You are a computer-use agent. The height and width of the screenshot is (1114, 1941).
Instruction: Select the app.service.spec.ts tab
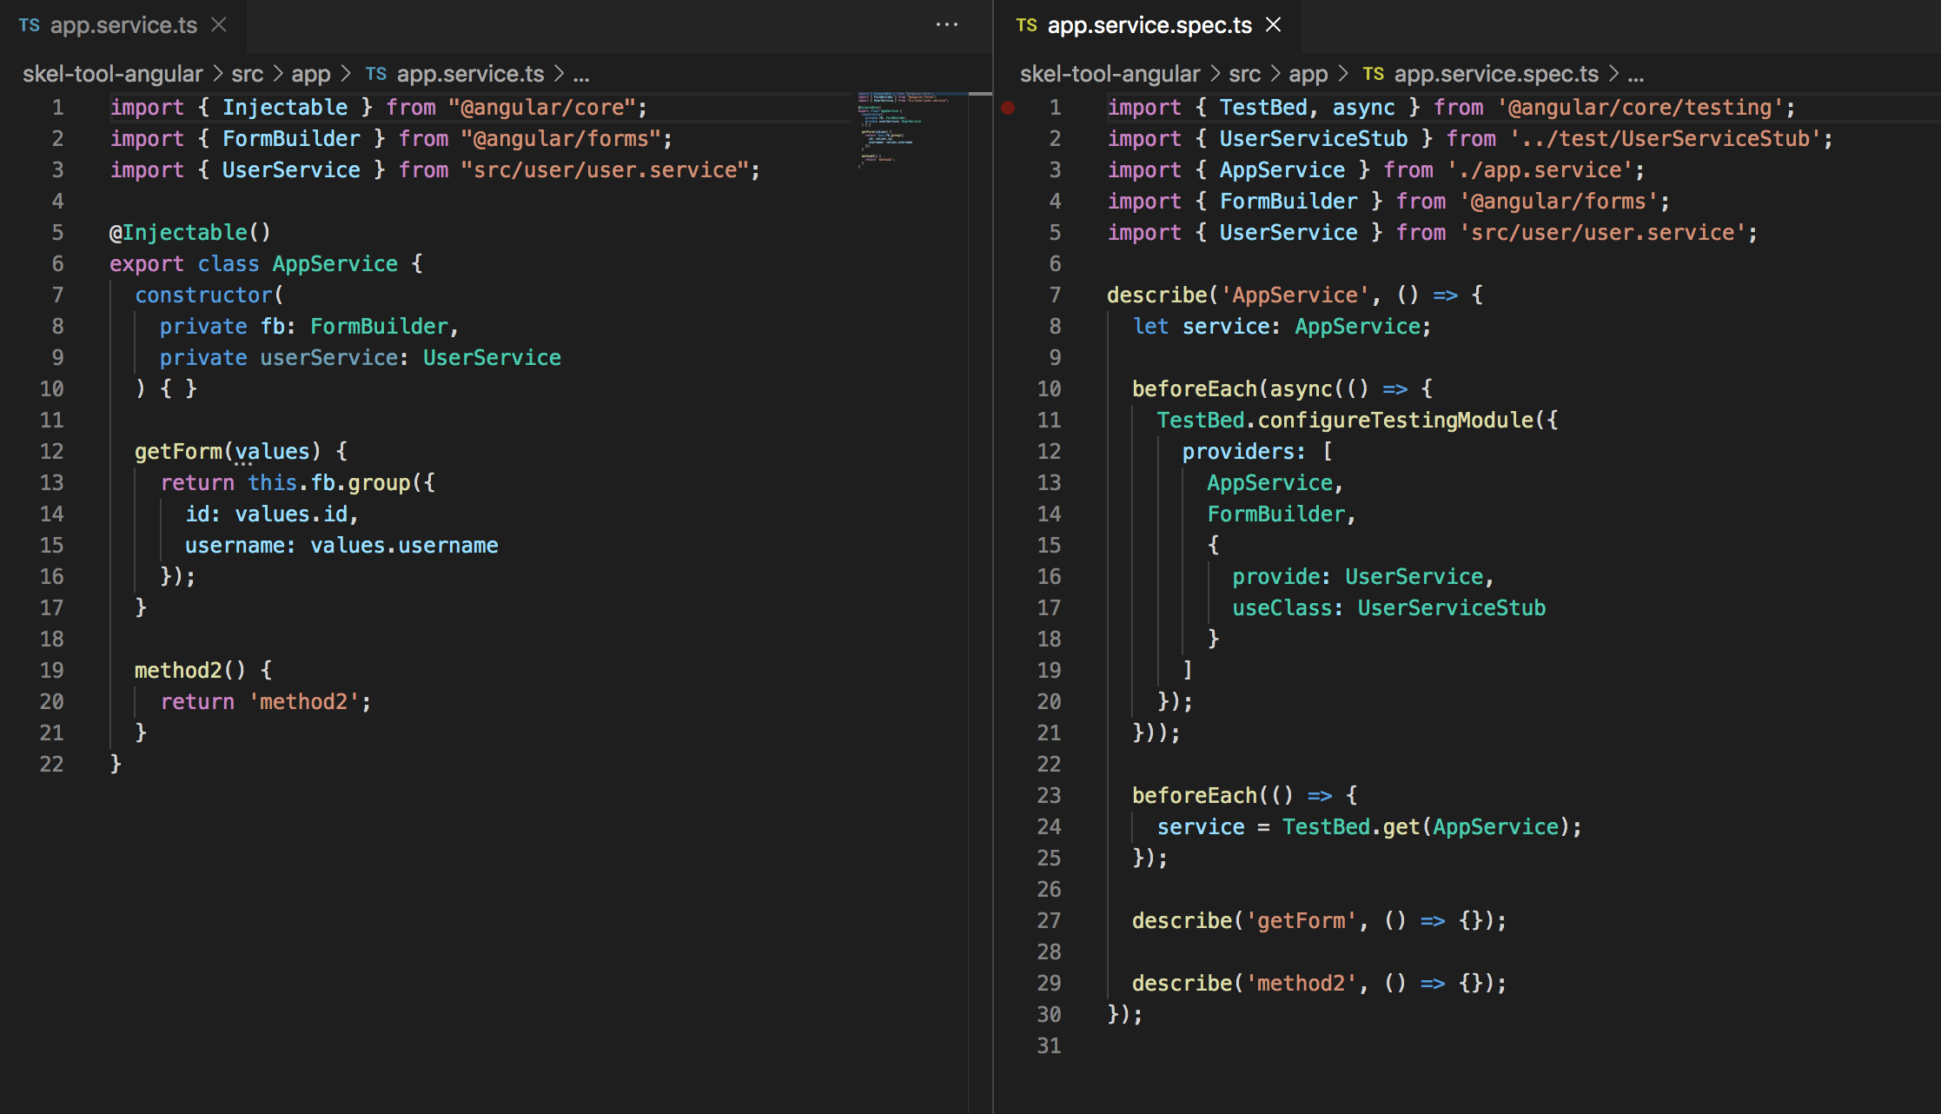click(x=1149, y=25)
